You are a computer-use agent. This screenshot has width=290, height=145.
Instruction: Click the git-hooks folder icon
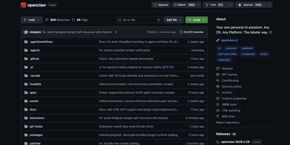(26, 127)
